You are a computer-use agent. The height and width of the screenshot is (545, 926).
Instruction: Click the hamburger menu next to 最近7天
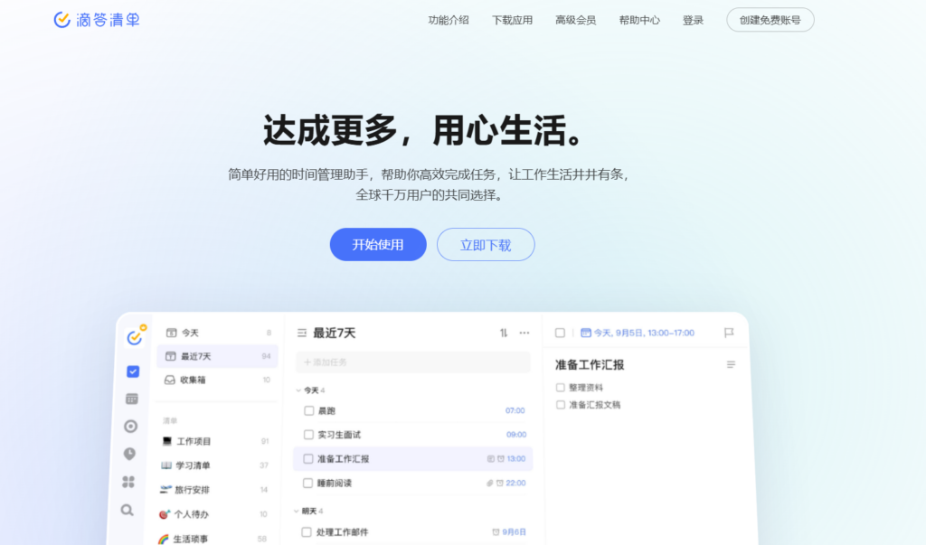(x=301, y=333)
